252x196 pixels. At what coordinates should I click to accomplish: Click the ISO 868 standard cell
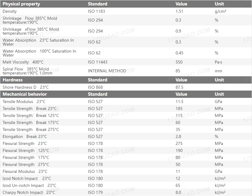(95, 87)
